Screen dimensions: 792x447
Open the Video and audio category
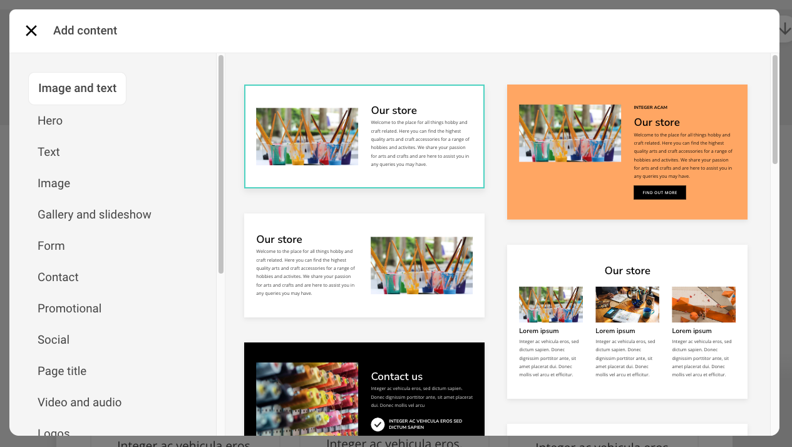click(80, 403)
